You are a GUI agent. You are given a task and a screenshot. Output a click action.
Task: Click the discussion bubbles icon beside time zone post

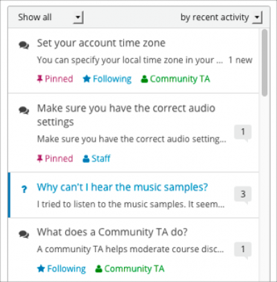(24, 45)
